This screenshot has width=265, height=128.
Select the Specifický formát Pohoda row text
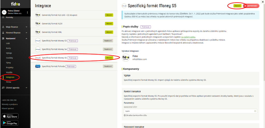click(x=53, y=66)
